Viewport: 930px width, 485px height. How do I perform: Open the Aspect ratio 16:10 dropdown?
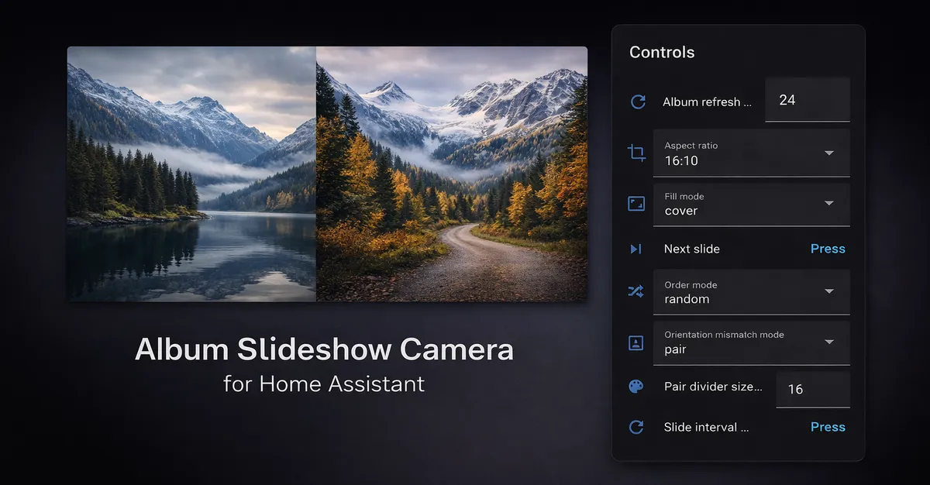pos(752,153)
